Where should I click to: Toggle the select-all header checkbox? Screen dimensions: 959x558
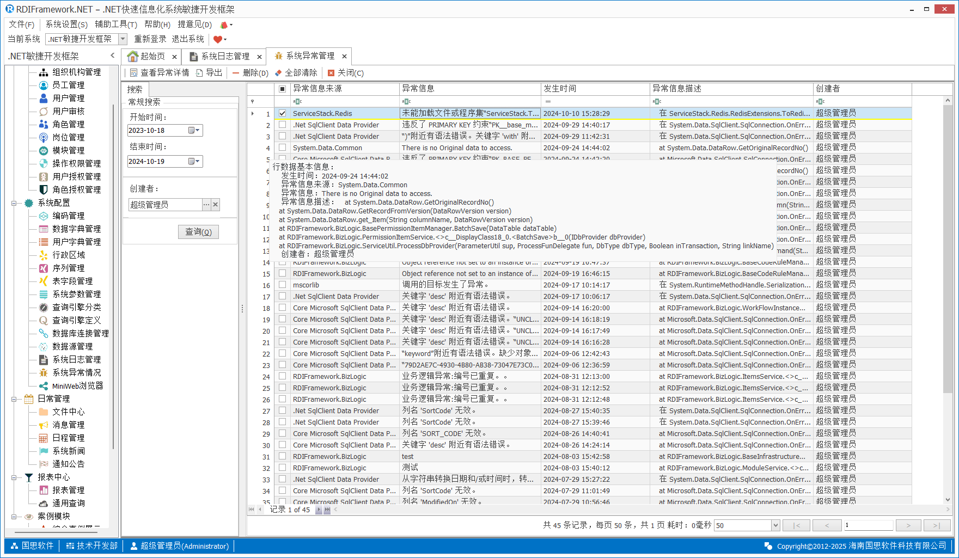point(282,89)
